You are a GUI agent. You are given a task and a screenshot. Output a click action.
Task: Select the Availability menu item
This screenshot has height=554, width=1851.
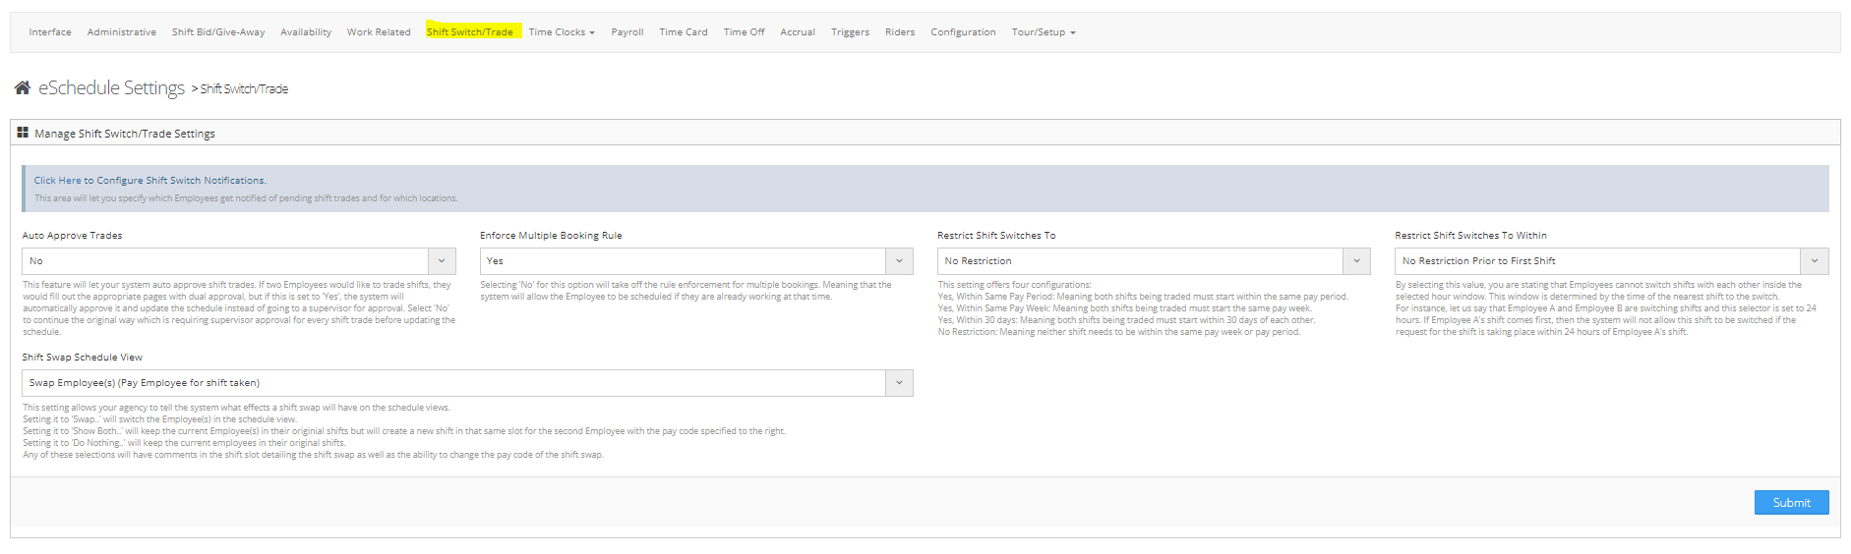[306, 32]
